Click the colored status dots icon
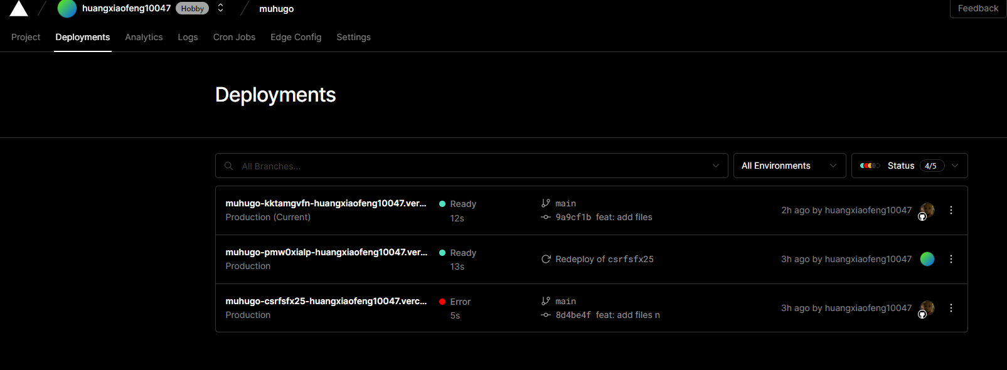 point(870,166)
